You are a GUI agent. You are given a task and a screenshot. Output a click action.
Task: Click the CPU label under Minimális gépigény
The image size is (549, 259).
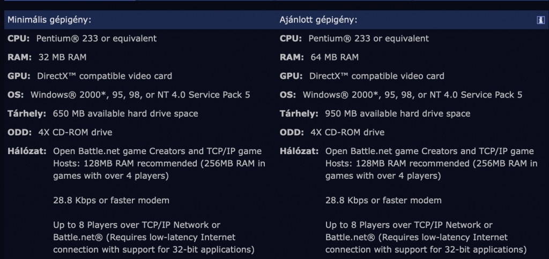[19, 39]
